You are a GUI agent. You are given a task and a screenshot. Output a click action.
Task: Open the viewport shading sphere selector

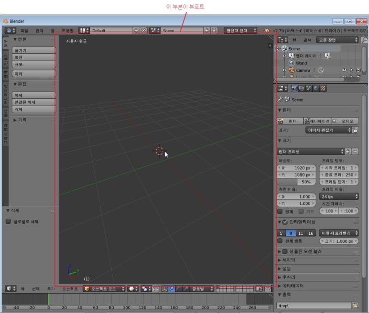tap(133, 289)
